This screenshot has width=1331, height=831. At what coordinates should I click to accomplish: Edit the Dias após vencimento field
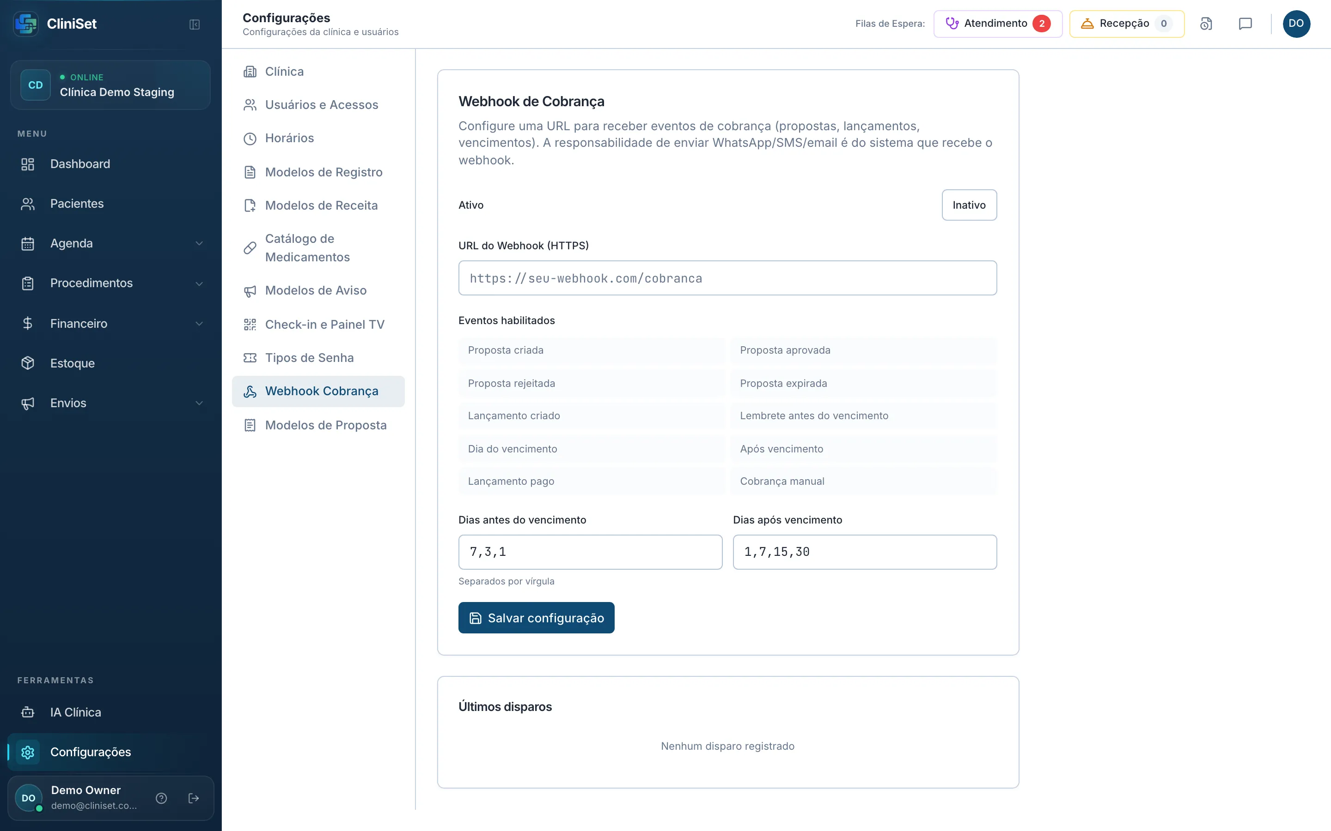click(x=865, y=552)
